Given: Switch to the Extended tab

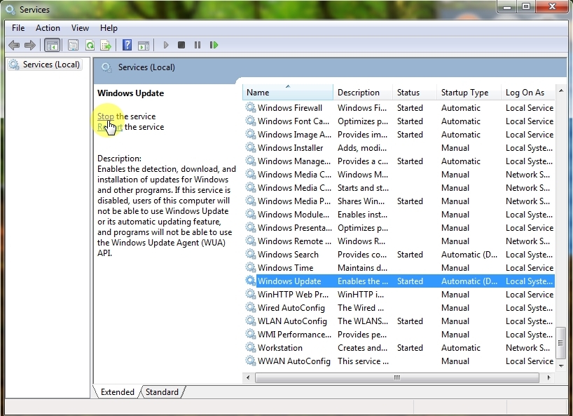Looking at the screenshot, I should (117, 392).
